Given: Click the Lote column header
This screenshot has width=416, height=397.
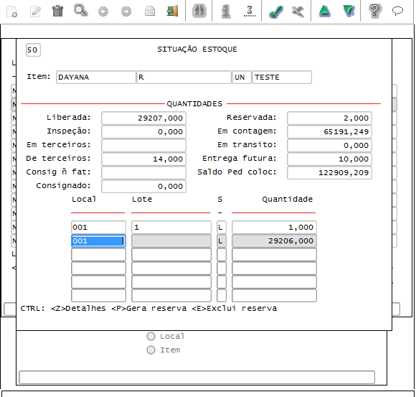Looking at the screenshot, I should pyautogui.click(x=142, y=199).
